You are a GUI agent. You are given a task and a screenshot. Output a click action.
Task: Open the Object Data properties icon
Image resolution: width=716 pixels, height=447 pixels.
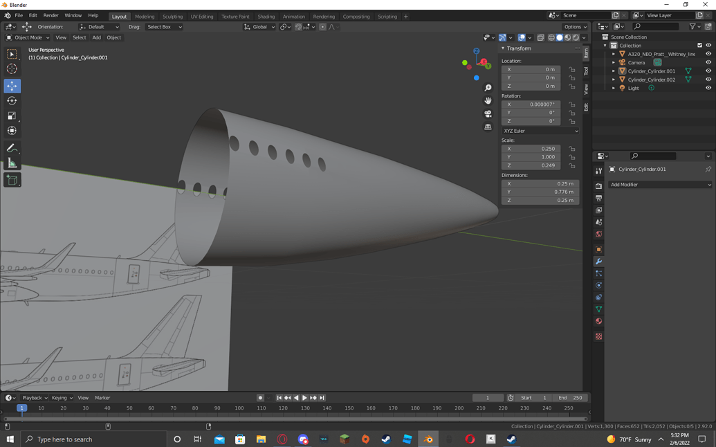tap(598, 309)
